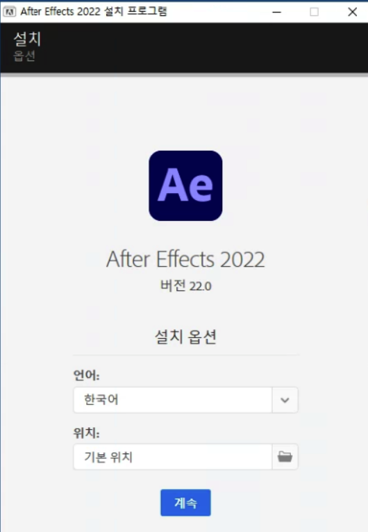Click the Adobe installer icon in title bar
The width and height of the screenshot is (368, 532).
coord(10,12)
